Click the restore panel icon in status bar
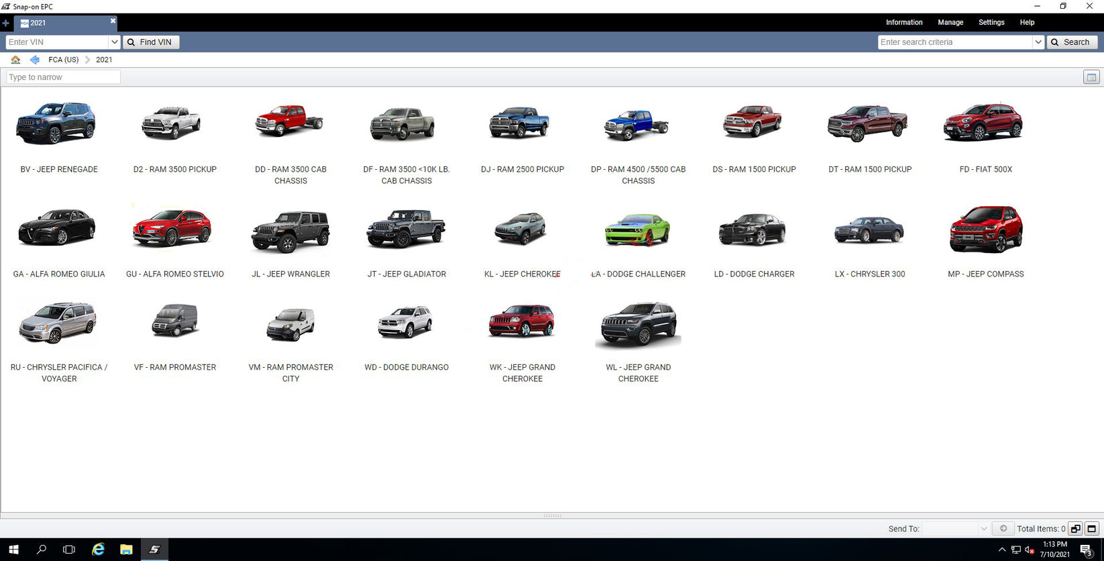Image resolution: width=1104 pixels, height=561 pixels. (1075, 529)
